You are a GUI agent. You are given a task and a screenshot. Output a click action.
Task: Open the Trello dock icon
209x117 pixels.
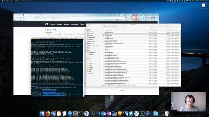pos(131,114)
